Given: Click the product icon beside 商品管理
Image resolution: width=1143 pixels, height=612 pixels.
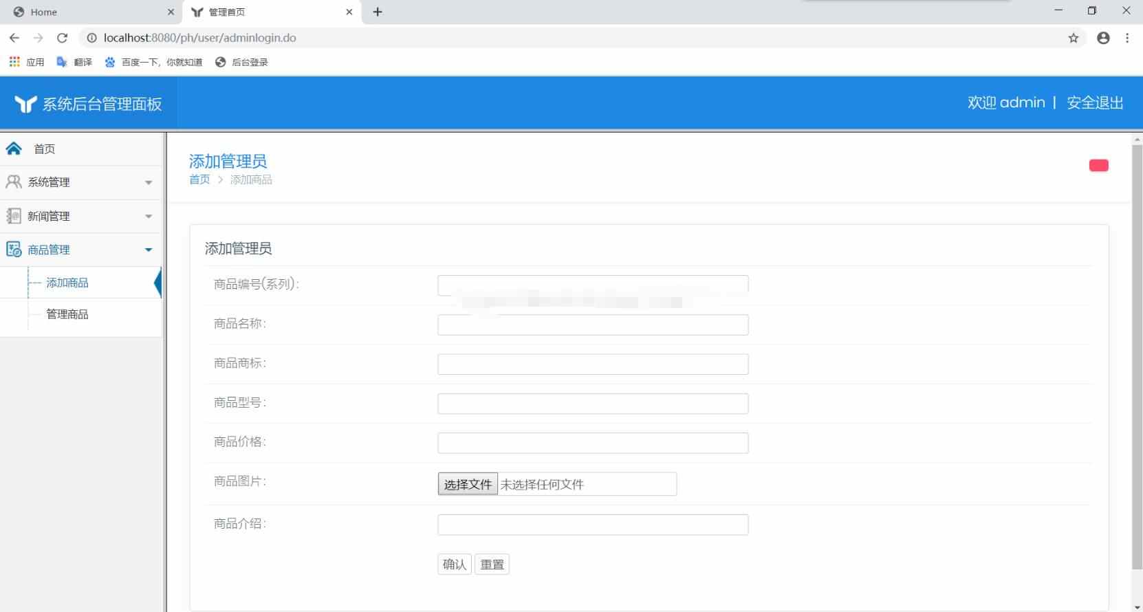Looking at the screenshot, I should (x=14, y=250).
